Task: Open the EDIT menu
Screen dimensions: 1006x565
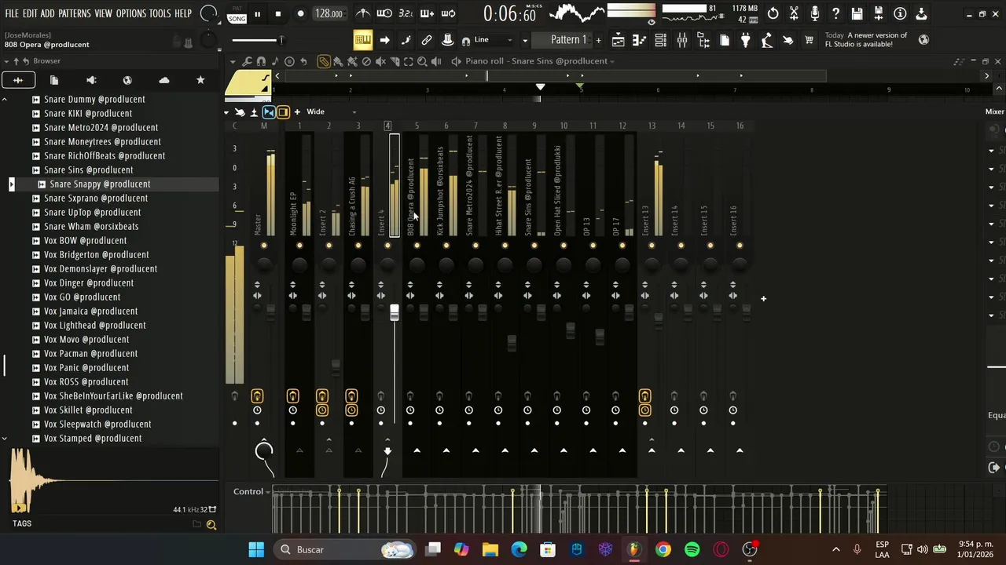Action: tap(30, 13)
